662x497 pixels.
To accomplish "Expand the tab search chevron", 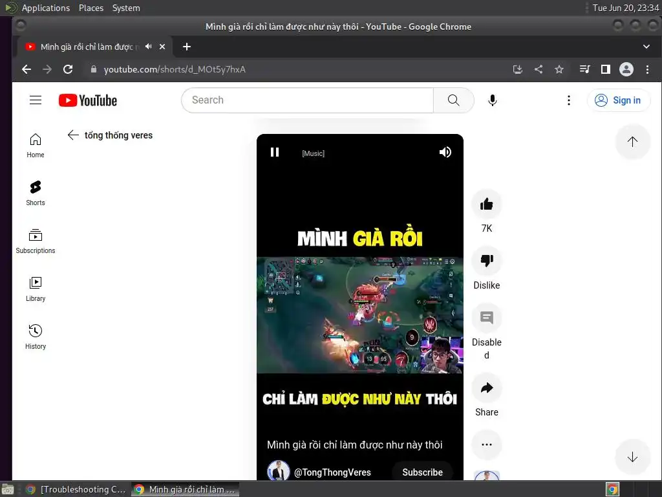I will point(646,47).
